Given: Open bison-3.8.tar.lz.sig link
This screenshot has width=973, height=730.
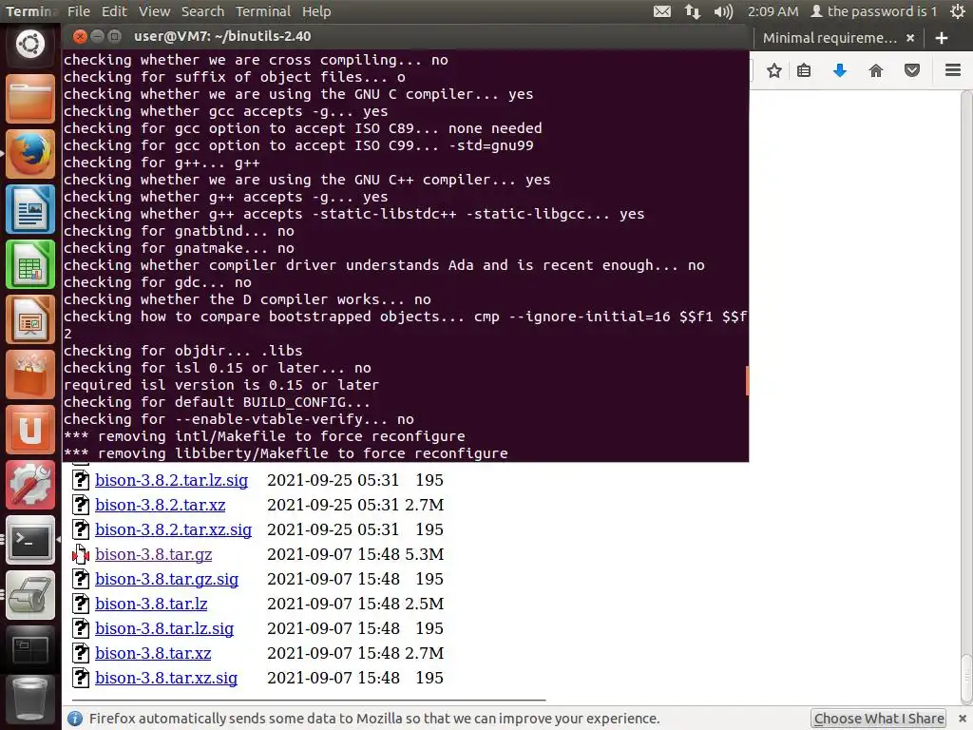Looking at the screenshot, I should 164,629.
